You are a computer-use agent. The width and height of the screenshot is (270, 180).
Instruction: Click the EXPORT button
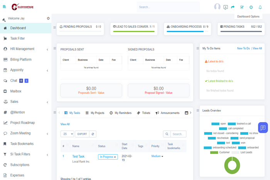pyautogui.click(x=82, y=134)
